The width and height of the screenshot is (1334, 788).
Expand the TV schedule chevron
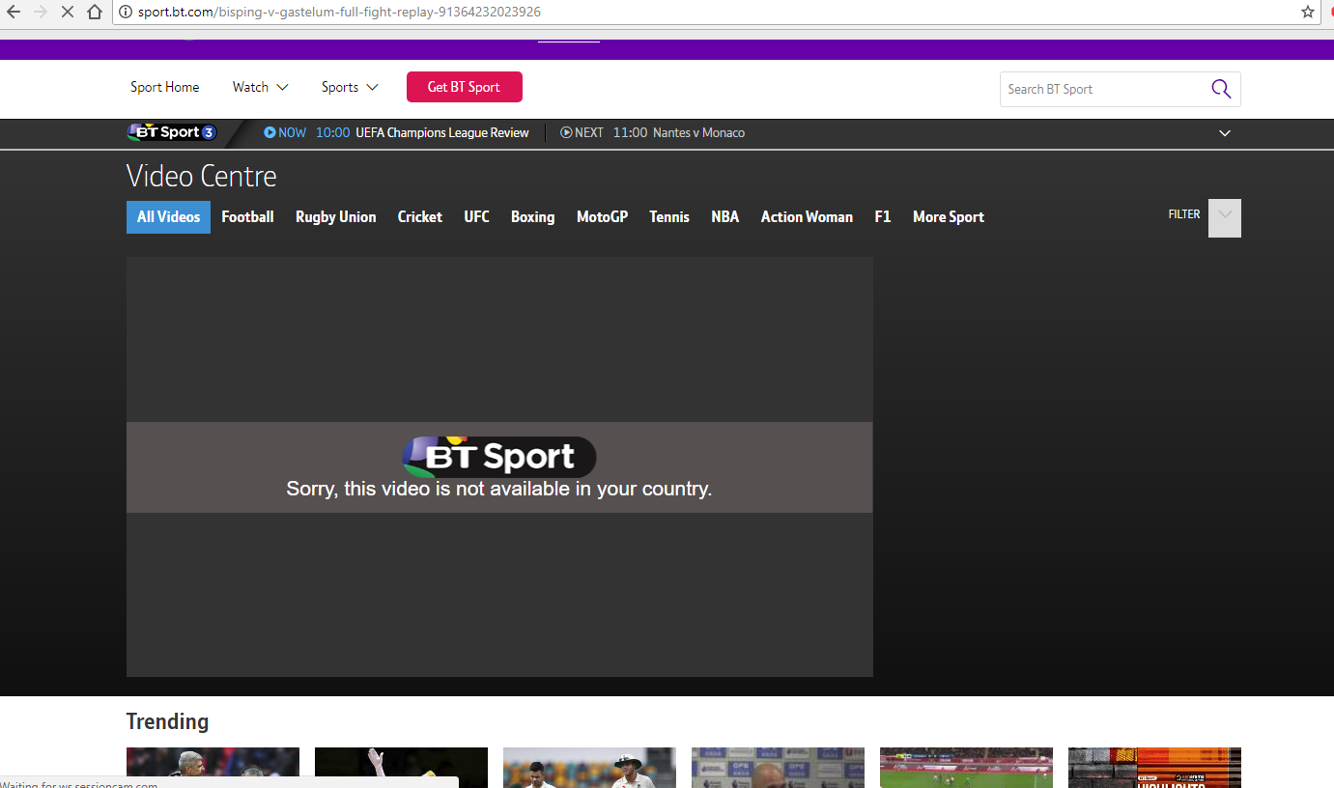[1225, 133]
